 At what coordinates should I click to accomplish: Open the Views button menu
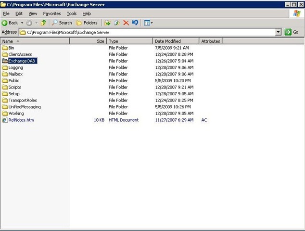[148, 23]
